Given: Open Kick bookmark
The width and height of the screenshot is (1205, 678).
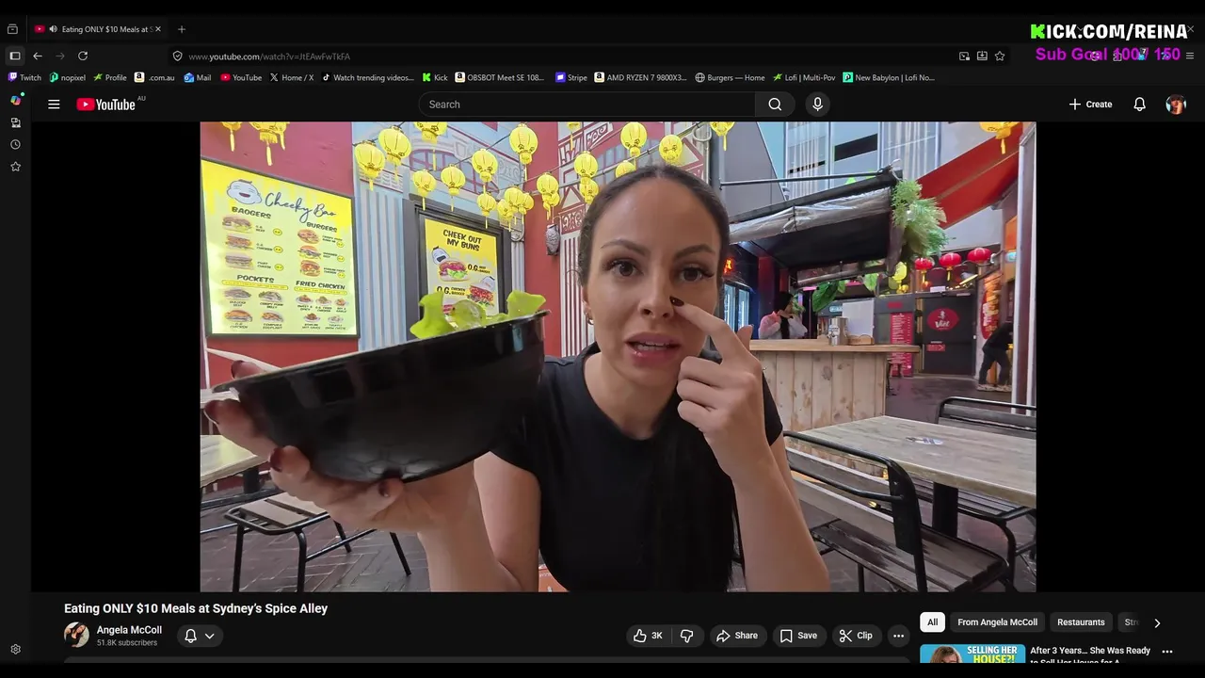Looking at the screenshot, I should click(435, 78).
